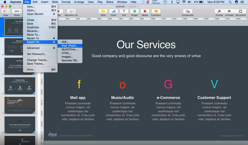Open the Play menu
248x145 pixels.
tap(100, 2)
